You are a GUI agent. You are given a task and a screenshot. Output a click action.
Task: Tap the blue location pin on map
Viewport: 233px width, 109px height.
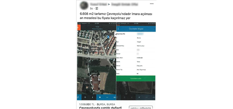(108, 37)
